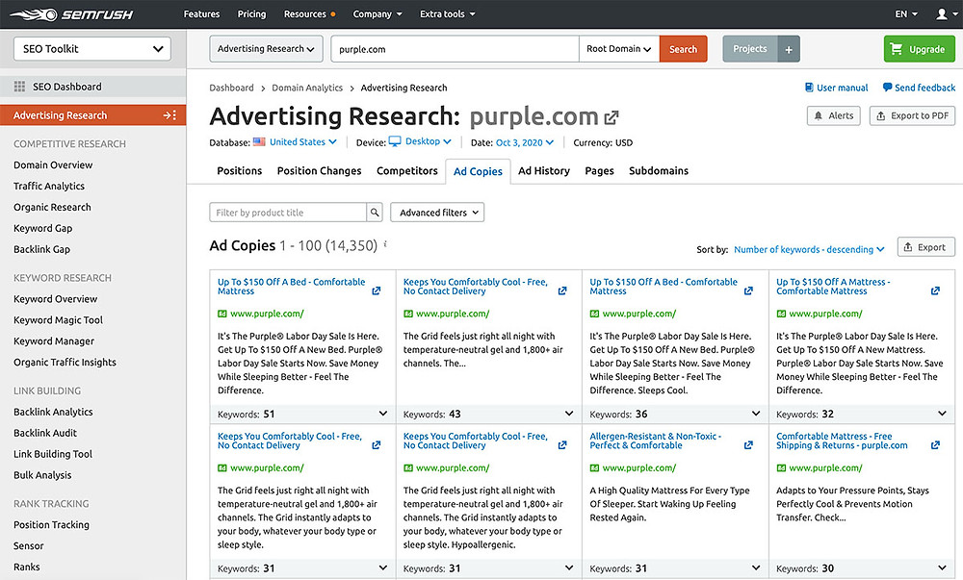
Task: Open Domain Overview in sidebar
Action: coord(53,164)
